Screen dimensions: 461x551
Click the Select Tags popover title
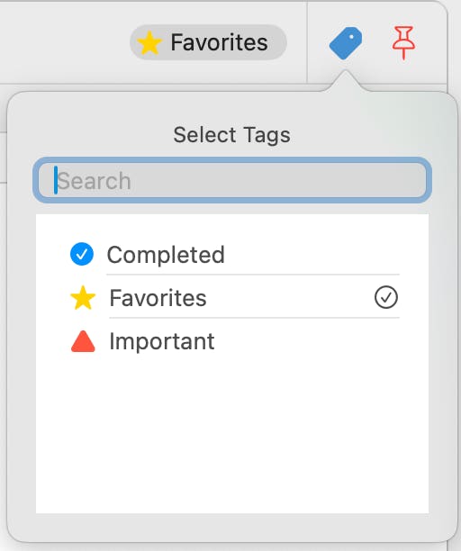pyautogui.click(x=232, y=135)
